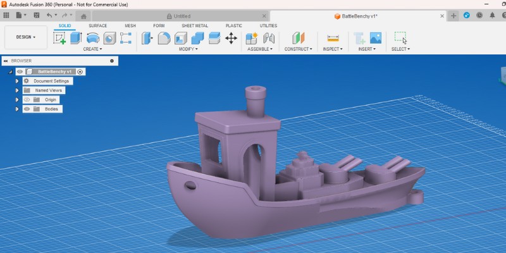Select the Document Settings tree item
Viewport: 506px width, 253px height.
click(48, 81)
